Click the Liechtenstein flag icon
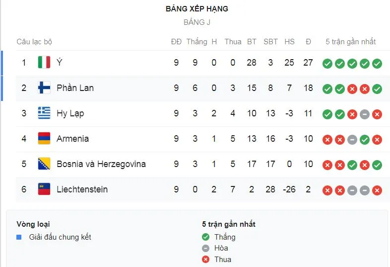 click(44, 189)
